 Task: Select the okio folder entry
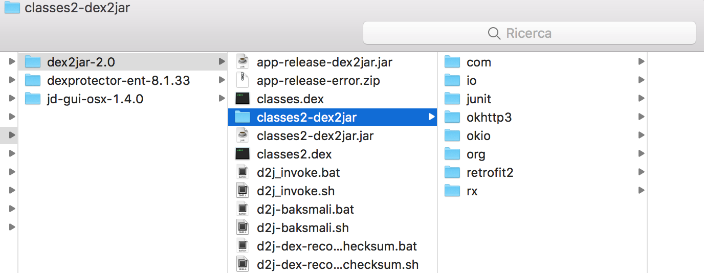click(x=478, y=136)
